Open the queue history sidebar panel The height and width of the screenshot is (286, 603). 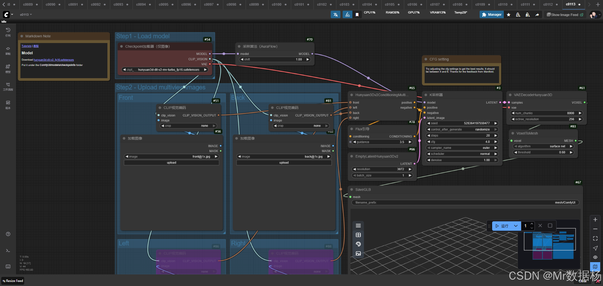coord(8,32)
